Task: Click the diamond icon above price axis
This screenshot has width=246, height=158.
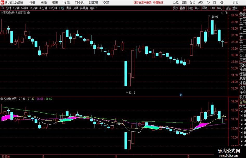Action: point(222,13)
